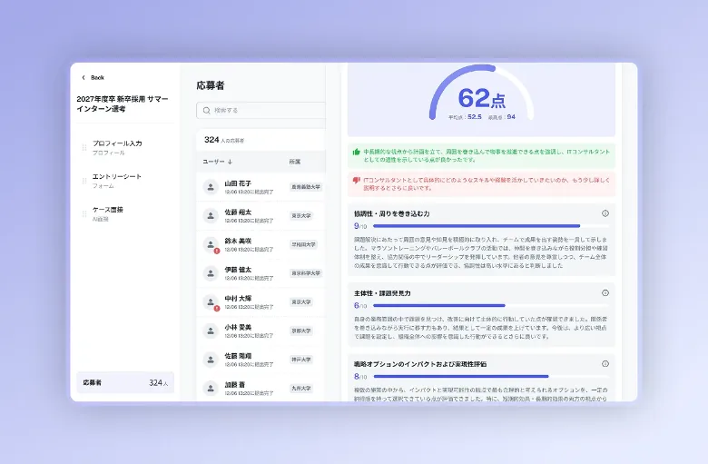Click the magnifier icon in the search box
The image size is (708, 464).
click(206, 111)
